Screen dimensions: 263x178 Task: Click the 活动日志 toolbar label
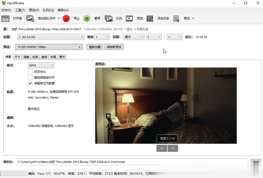[163, 18]
